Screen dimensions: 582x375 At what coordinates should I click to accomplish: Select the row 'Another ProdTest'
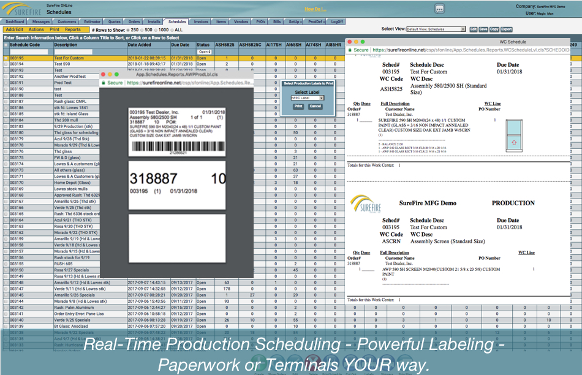(52, 77)
